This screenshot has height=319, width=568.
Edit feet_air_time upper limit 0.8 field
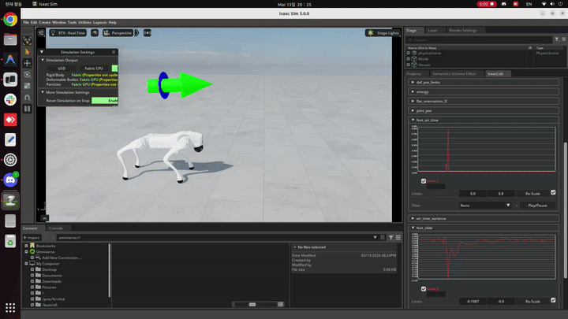501,194
